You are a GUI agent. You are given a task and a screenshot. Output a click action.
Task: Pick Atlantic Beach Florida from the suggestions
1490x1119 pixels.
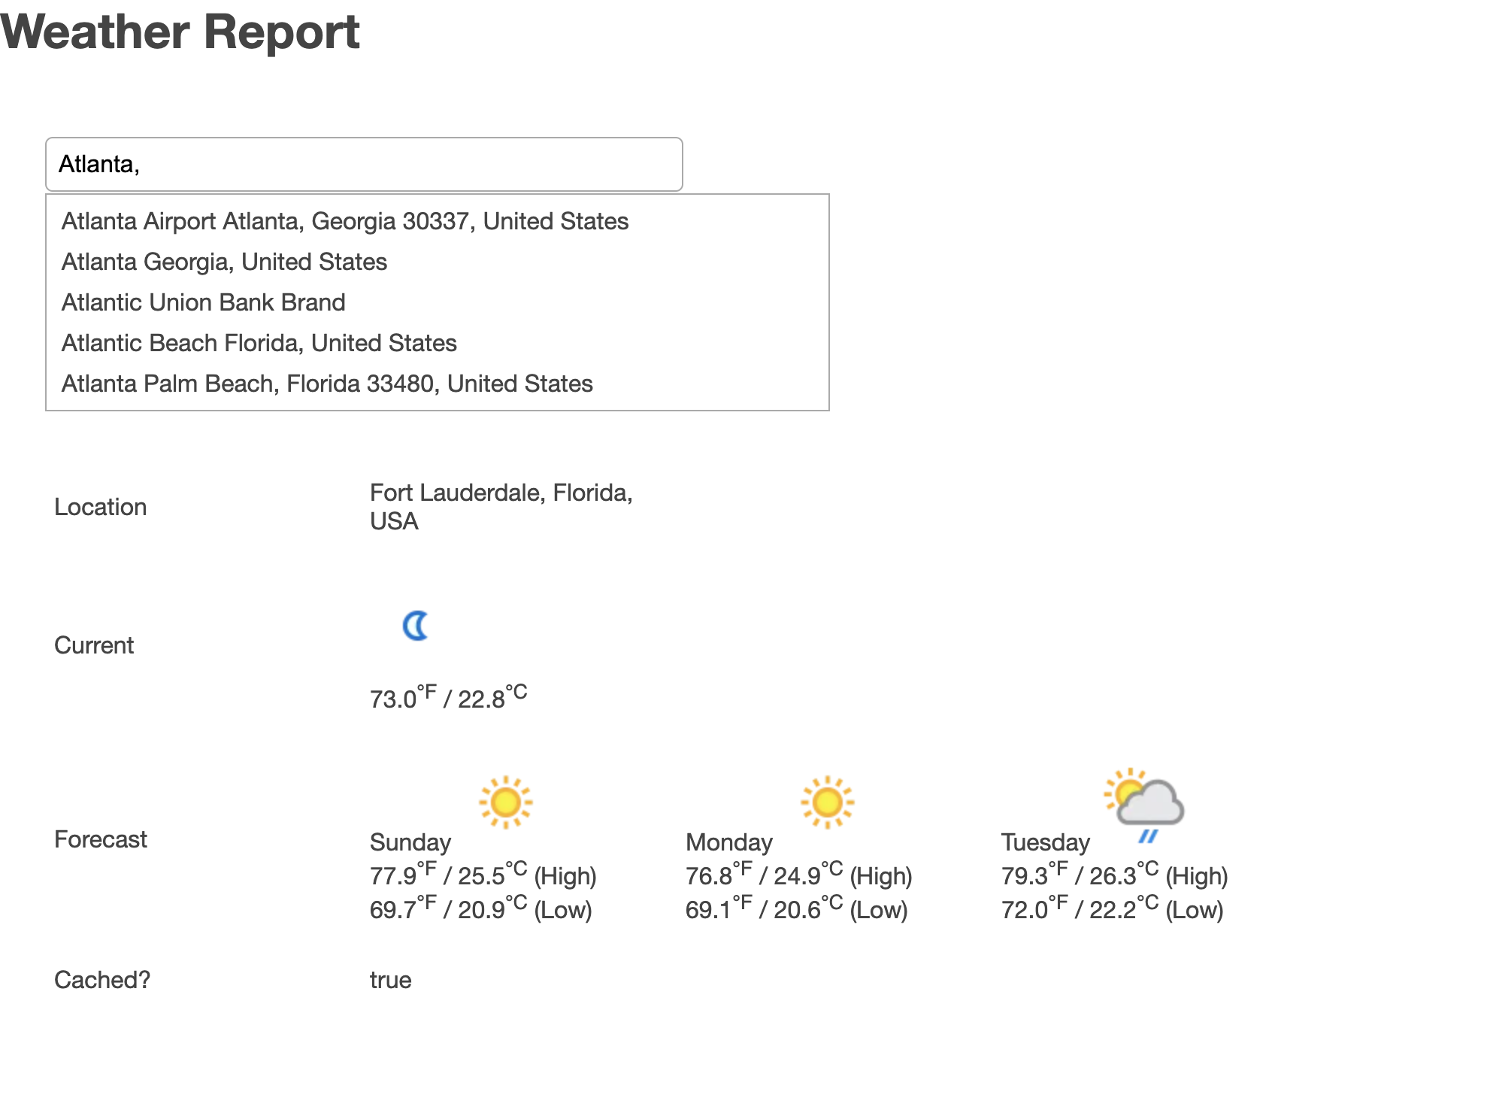259,342
